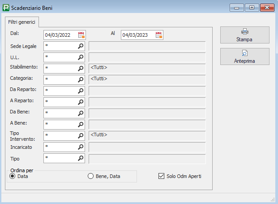The width and height of the screenshot is (278, 204).
Task: Search Categoria using the magnifier icon
Action: point(81,79)
